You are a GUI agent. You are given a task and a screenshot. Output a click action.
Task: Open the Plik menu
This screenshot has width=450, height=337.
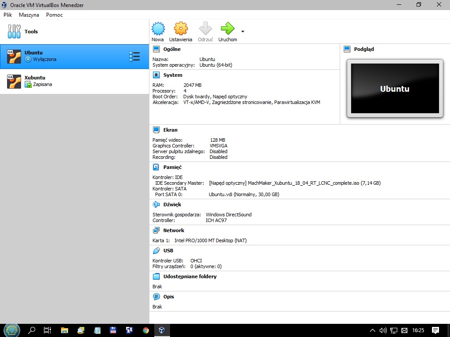[x=8, y=15]
